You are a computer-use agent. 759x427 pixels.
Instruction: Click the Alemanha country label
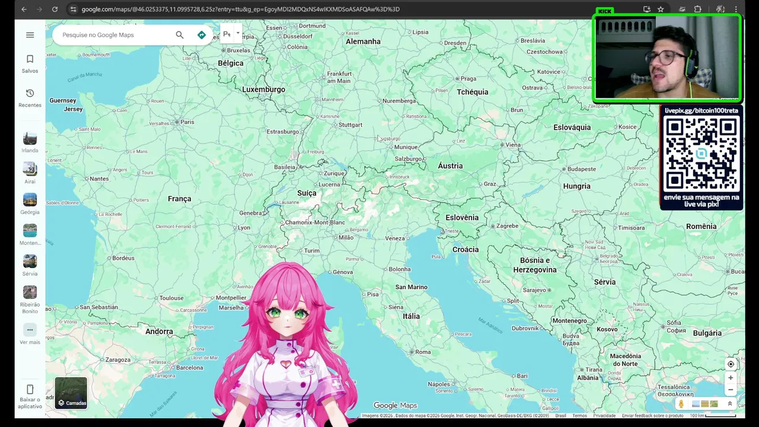point(363,42)
